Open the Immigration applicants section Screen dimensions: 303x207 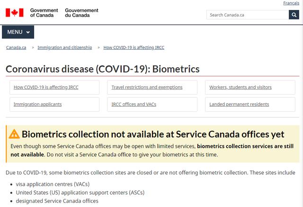37,104
